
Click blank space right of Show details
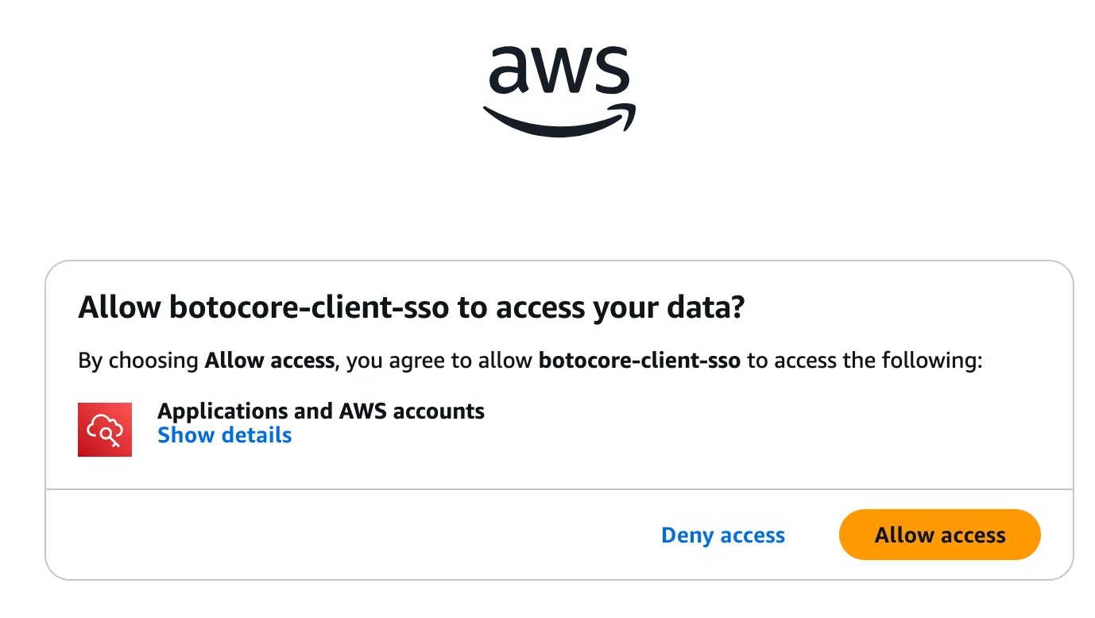[x=636, y=435]
